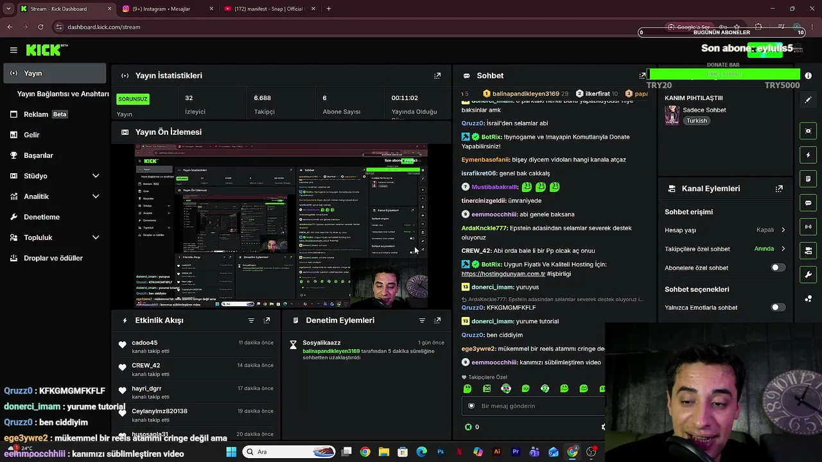This screenshot has width=822, height=462.
Task: Click the wrench tools icon in right sidebar
Action: (x=809, y=275)
